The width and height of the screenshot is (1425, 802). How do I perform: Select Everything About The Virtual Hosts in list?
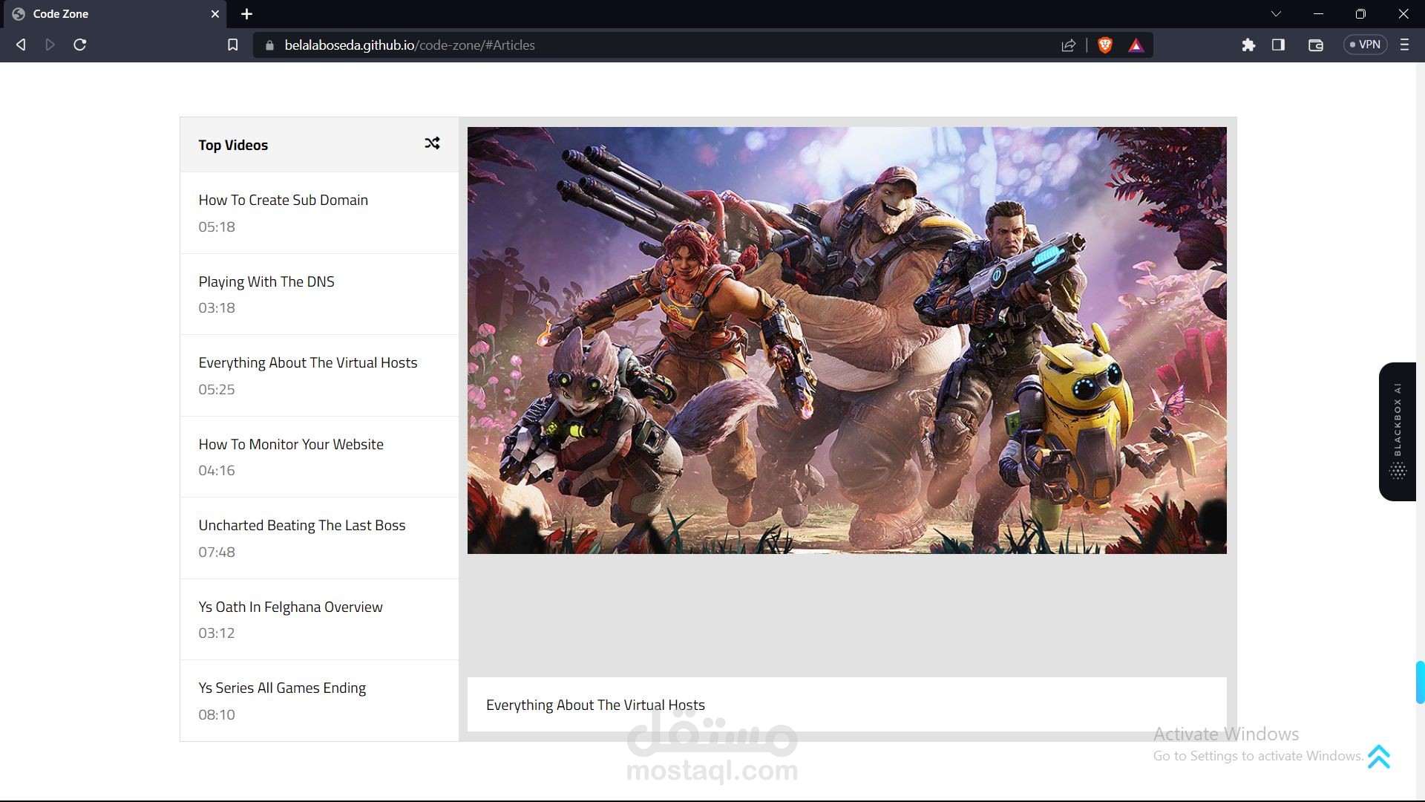[319, 376]
